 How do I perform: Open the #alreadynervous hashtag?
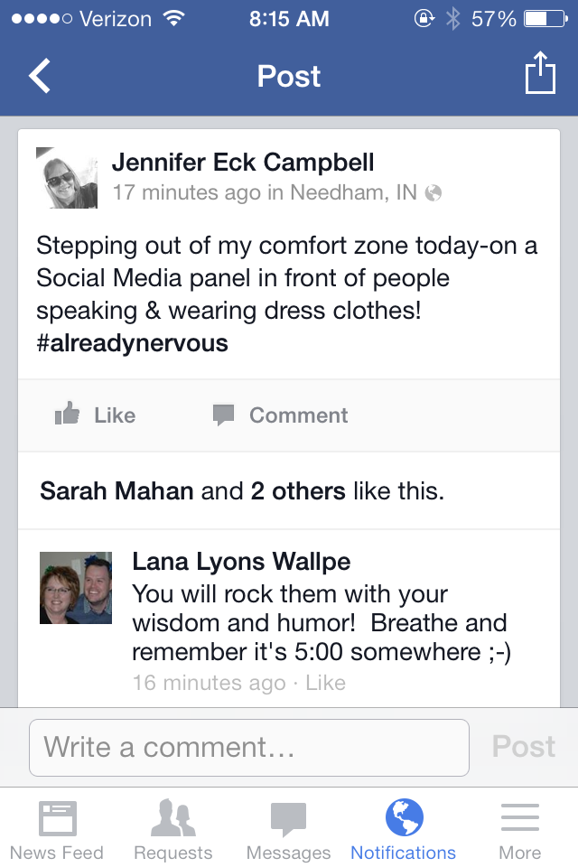132,343
